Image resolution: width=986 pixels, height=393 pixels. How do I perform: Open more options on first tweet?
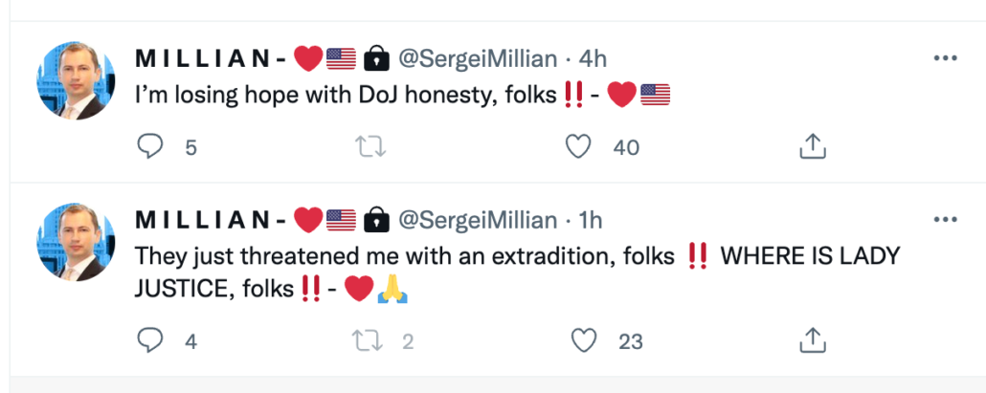[944, 58]
